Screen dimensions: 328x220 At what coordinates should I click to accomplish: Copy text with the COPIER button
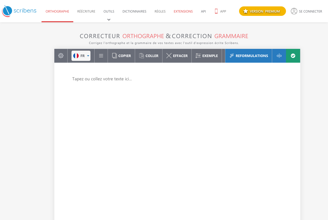[x=121, y=56]
